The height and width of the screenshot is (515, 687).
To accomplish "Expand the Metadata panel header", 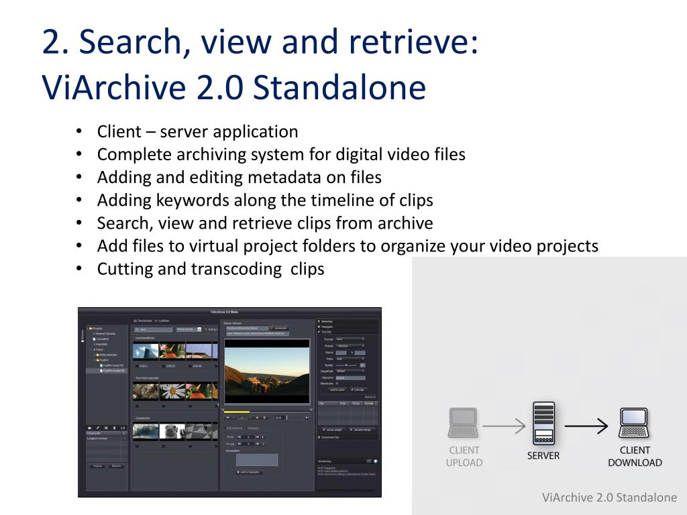I will [348, 321].
